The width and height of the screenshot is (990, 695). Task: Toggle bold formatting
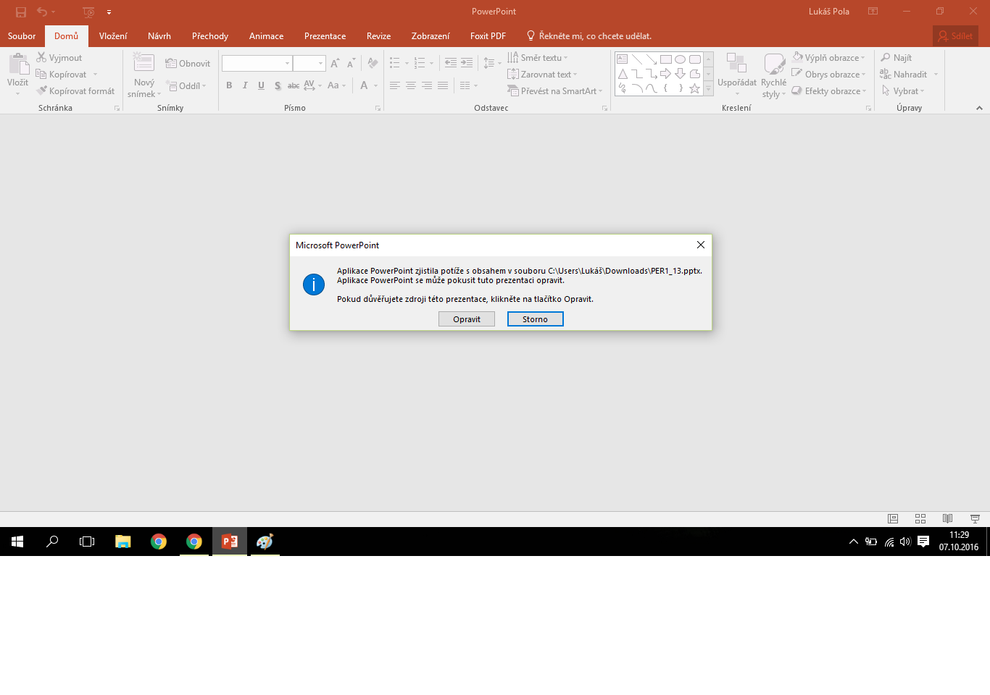point(229,85)
